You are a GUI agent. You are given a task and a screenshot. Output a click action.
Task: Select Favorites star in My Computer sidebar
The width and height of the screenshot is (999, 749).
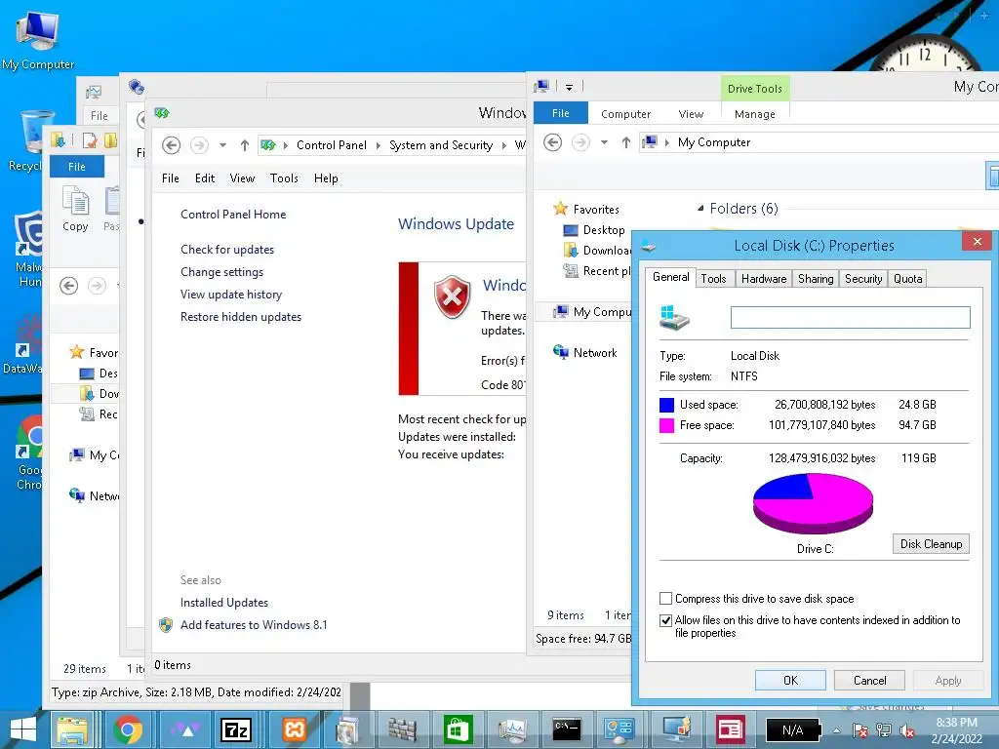point(560,209)
